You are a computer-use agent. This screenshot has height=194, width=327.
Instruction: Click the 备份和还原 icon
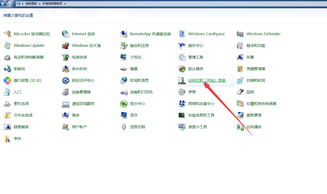(124, 45)
